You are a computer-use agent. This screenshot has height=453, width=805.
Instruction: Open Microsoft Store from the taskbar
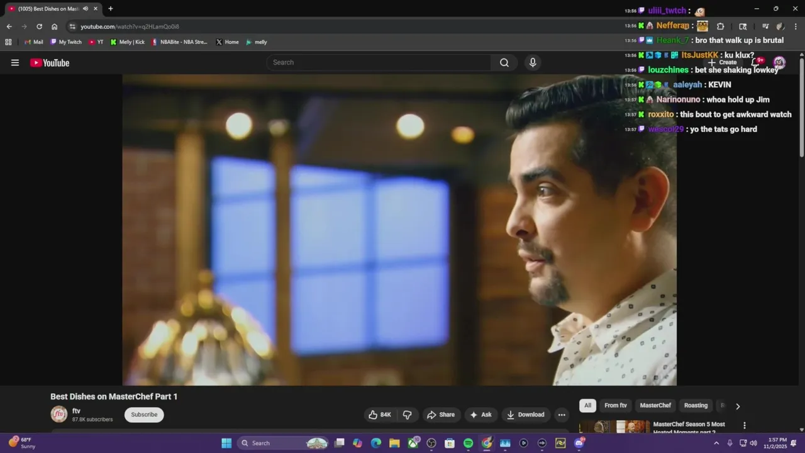click(450, 444)
